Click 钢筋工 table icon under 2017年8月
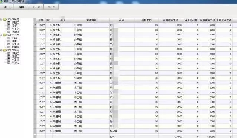This screenshot has height=138, width=237. pos(9,53)
